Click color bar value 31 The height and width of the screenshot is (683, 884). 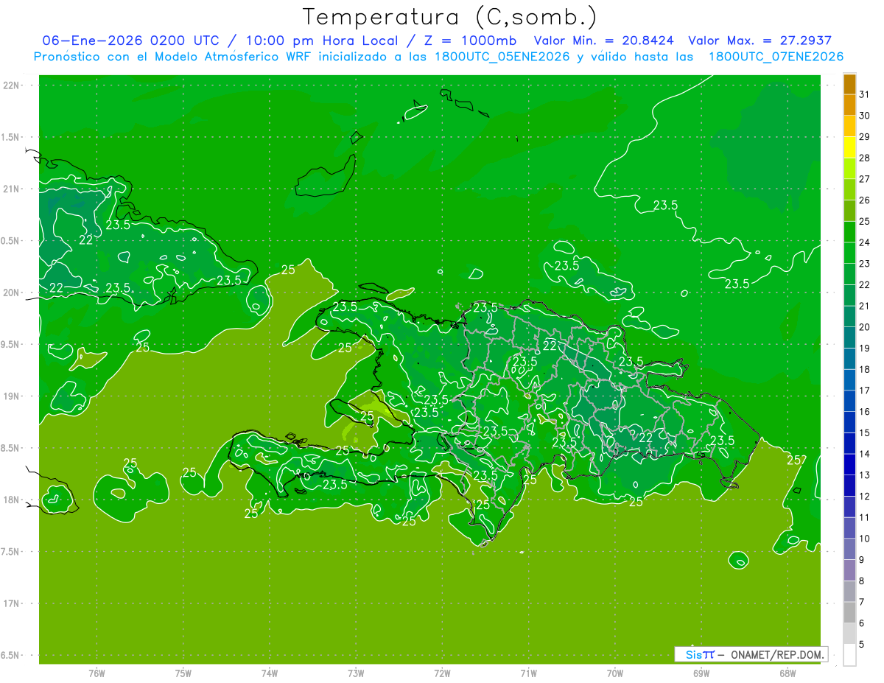865,94
